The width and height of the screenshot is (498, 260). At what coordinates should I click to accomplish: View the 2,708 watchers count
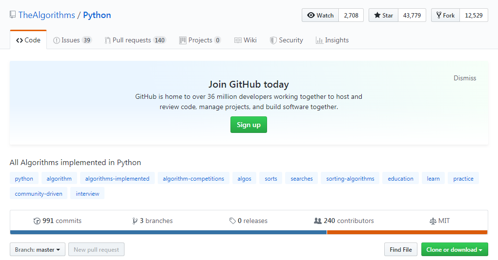(351, 15)
